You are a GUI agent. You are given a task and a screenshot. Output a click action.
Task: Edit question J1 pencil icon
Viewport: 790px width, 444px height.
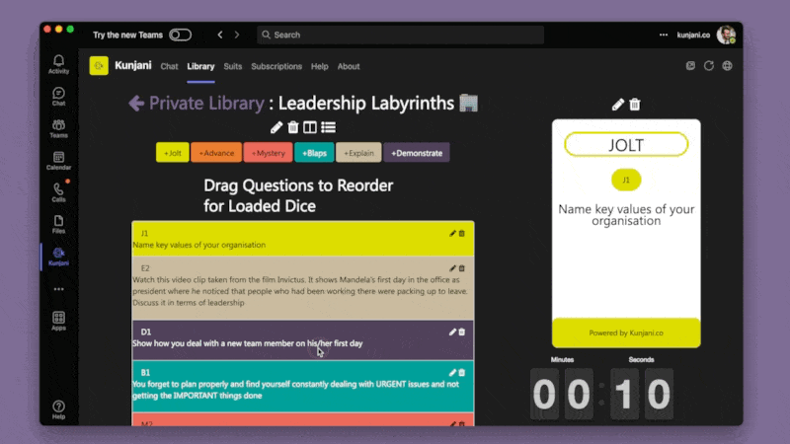tap(452, 233)
